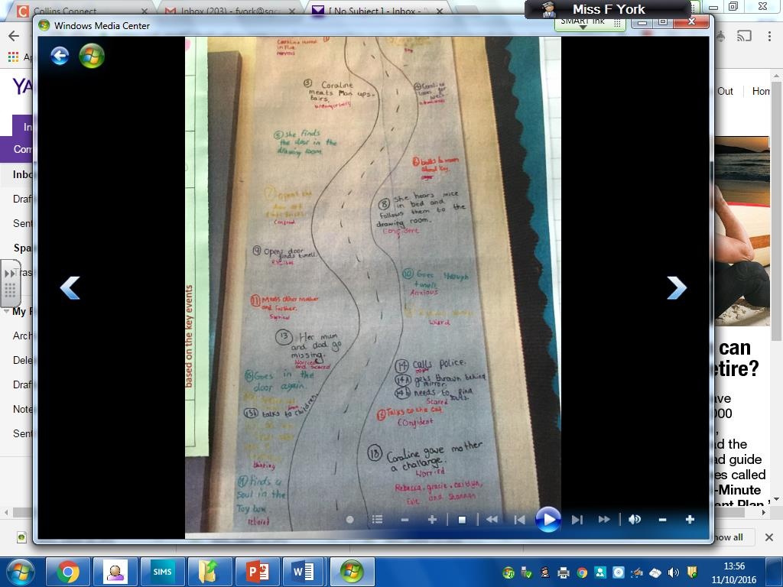Launch SIMS from the taskbar
The width and height of the screenshot is (783, 587).
[x=162, y=572]
